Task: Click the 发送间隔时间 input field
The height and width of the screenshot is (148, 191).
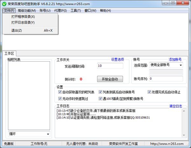Action: [x=112, y=66]
